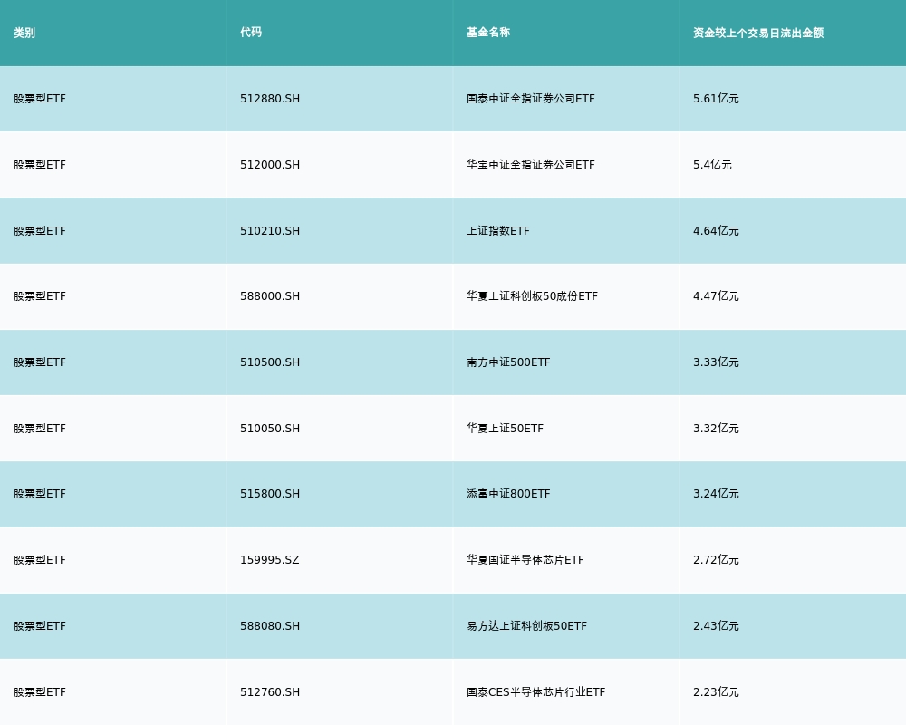Click the 类别 column header
Image resolution: width=906 pixels, height=725 pixels.
pyautogui.click(x=24, y=33)
